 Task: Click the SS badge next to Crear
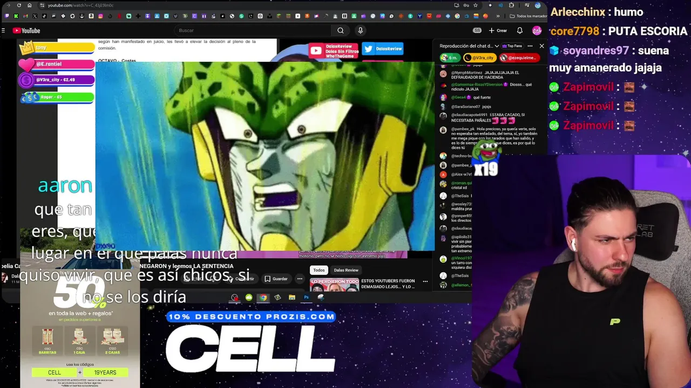[477, 31]
